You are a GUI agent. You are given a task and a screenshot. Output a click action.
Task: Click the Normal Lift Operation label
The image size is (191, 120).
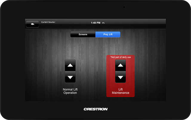point(70,91)
